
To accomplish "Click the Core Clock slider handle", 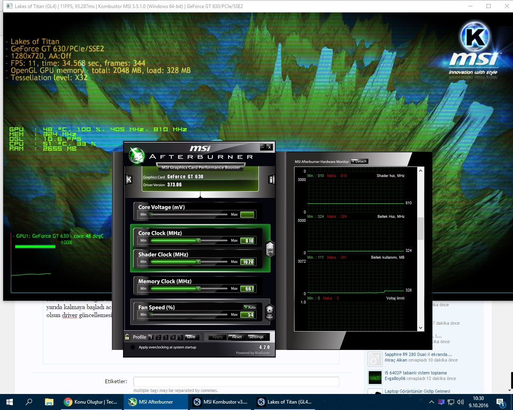I will pos(198,241).
